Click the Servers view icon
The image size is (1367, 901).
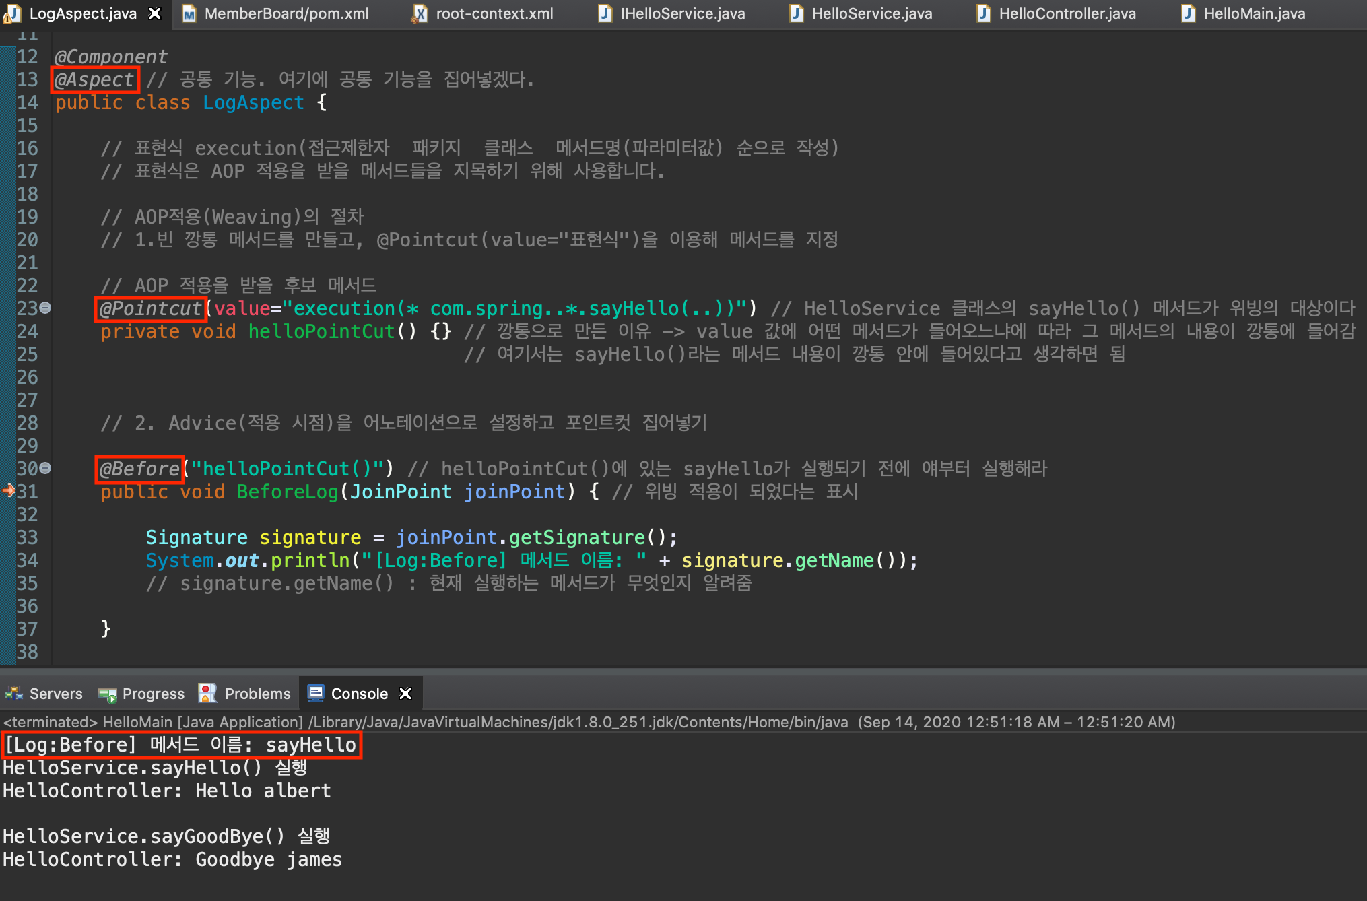click(13, 693)
